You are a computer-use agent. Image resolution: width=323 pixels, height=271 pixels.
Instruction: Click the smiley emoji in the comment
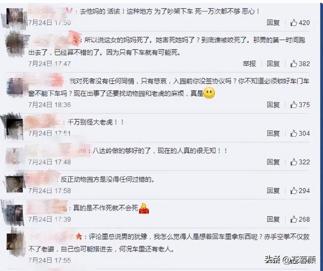(209, 93)
